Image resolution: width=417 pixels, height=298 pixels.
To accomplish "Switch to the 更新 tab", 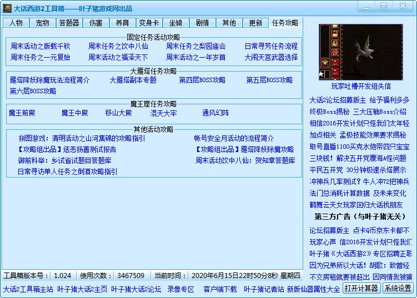I will 256,23.
